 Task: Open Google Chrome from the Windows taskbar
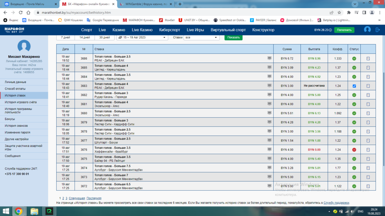tap(18, 211)
